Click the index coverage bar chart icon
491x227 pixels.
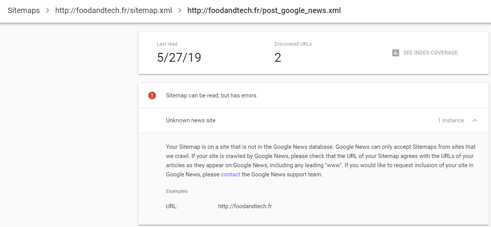point(396,53)
